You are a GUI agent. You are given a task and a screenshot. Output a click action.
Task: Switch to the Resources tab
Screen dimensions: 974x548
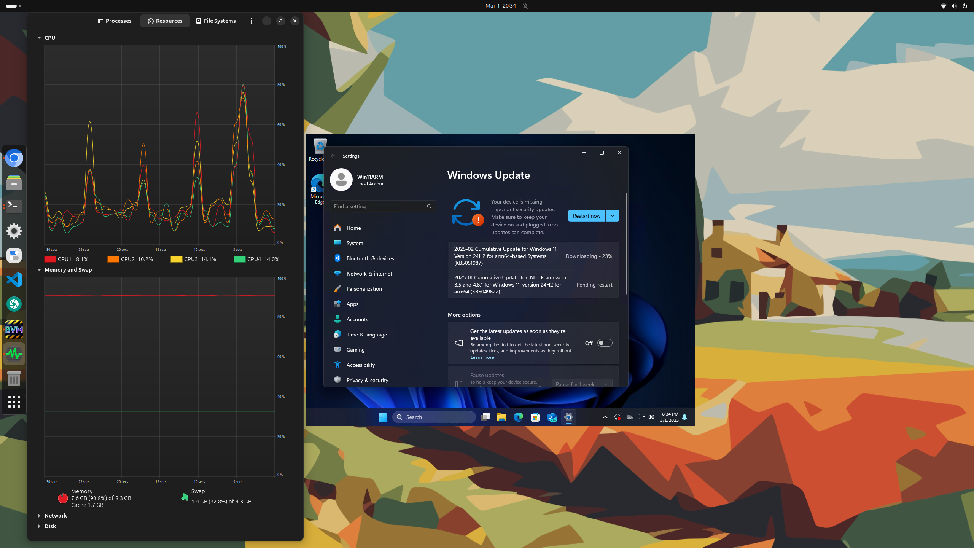tap(165, 21)
